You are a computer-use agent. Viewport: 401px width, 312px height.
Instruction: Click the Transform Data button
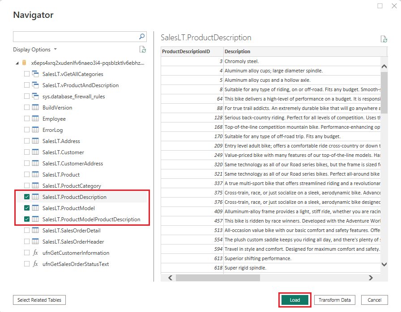coord(334,300)
